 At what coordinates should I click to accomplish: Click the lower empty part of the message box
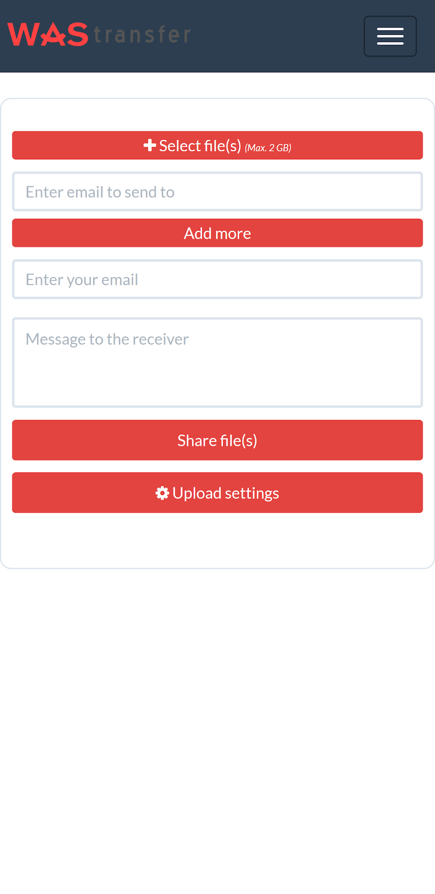coord(217,388)
